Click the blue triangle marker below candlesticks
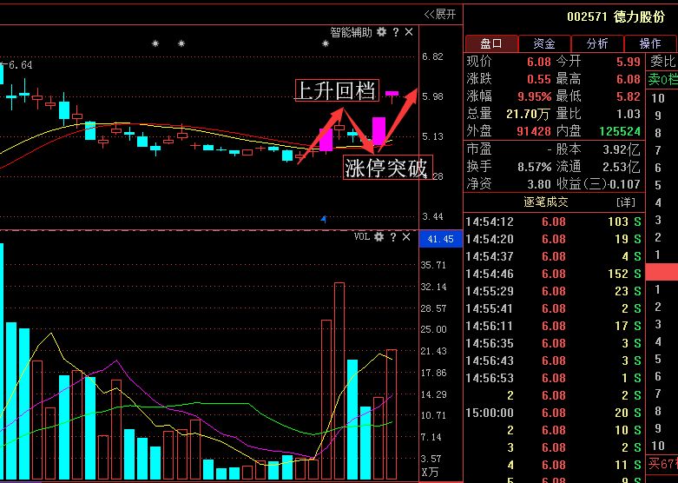The image size is (678, 483). [x=323, y=220]
